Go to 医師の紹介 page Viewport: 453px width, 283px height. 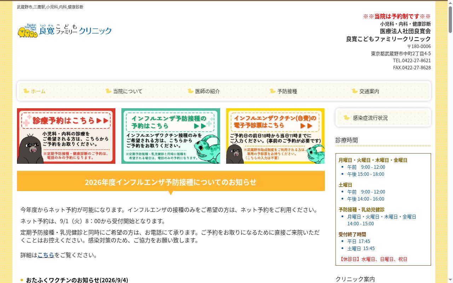point(207,91)
